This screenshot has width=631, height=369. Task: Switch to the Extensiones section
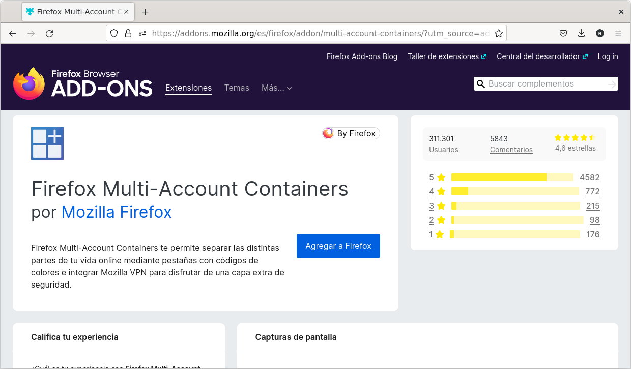pyautogui.click(x=188, y=88)
